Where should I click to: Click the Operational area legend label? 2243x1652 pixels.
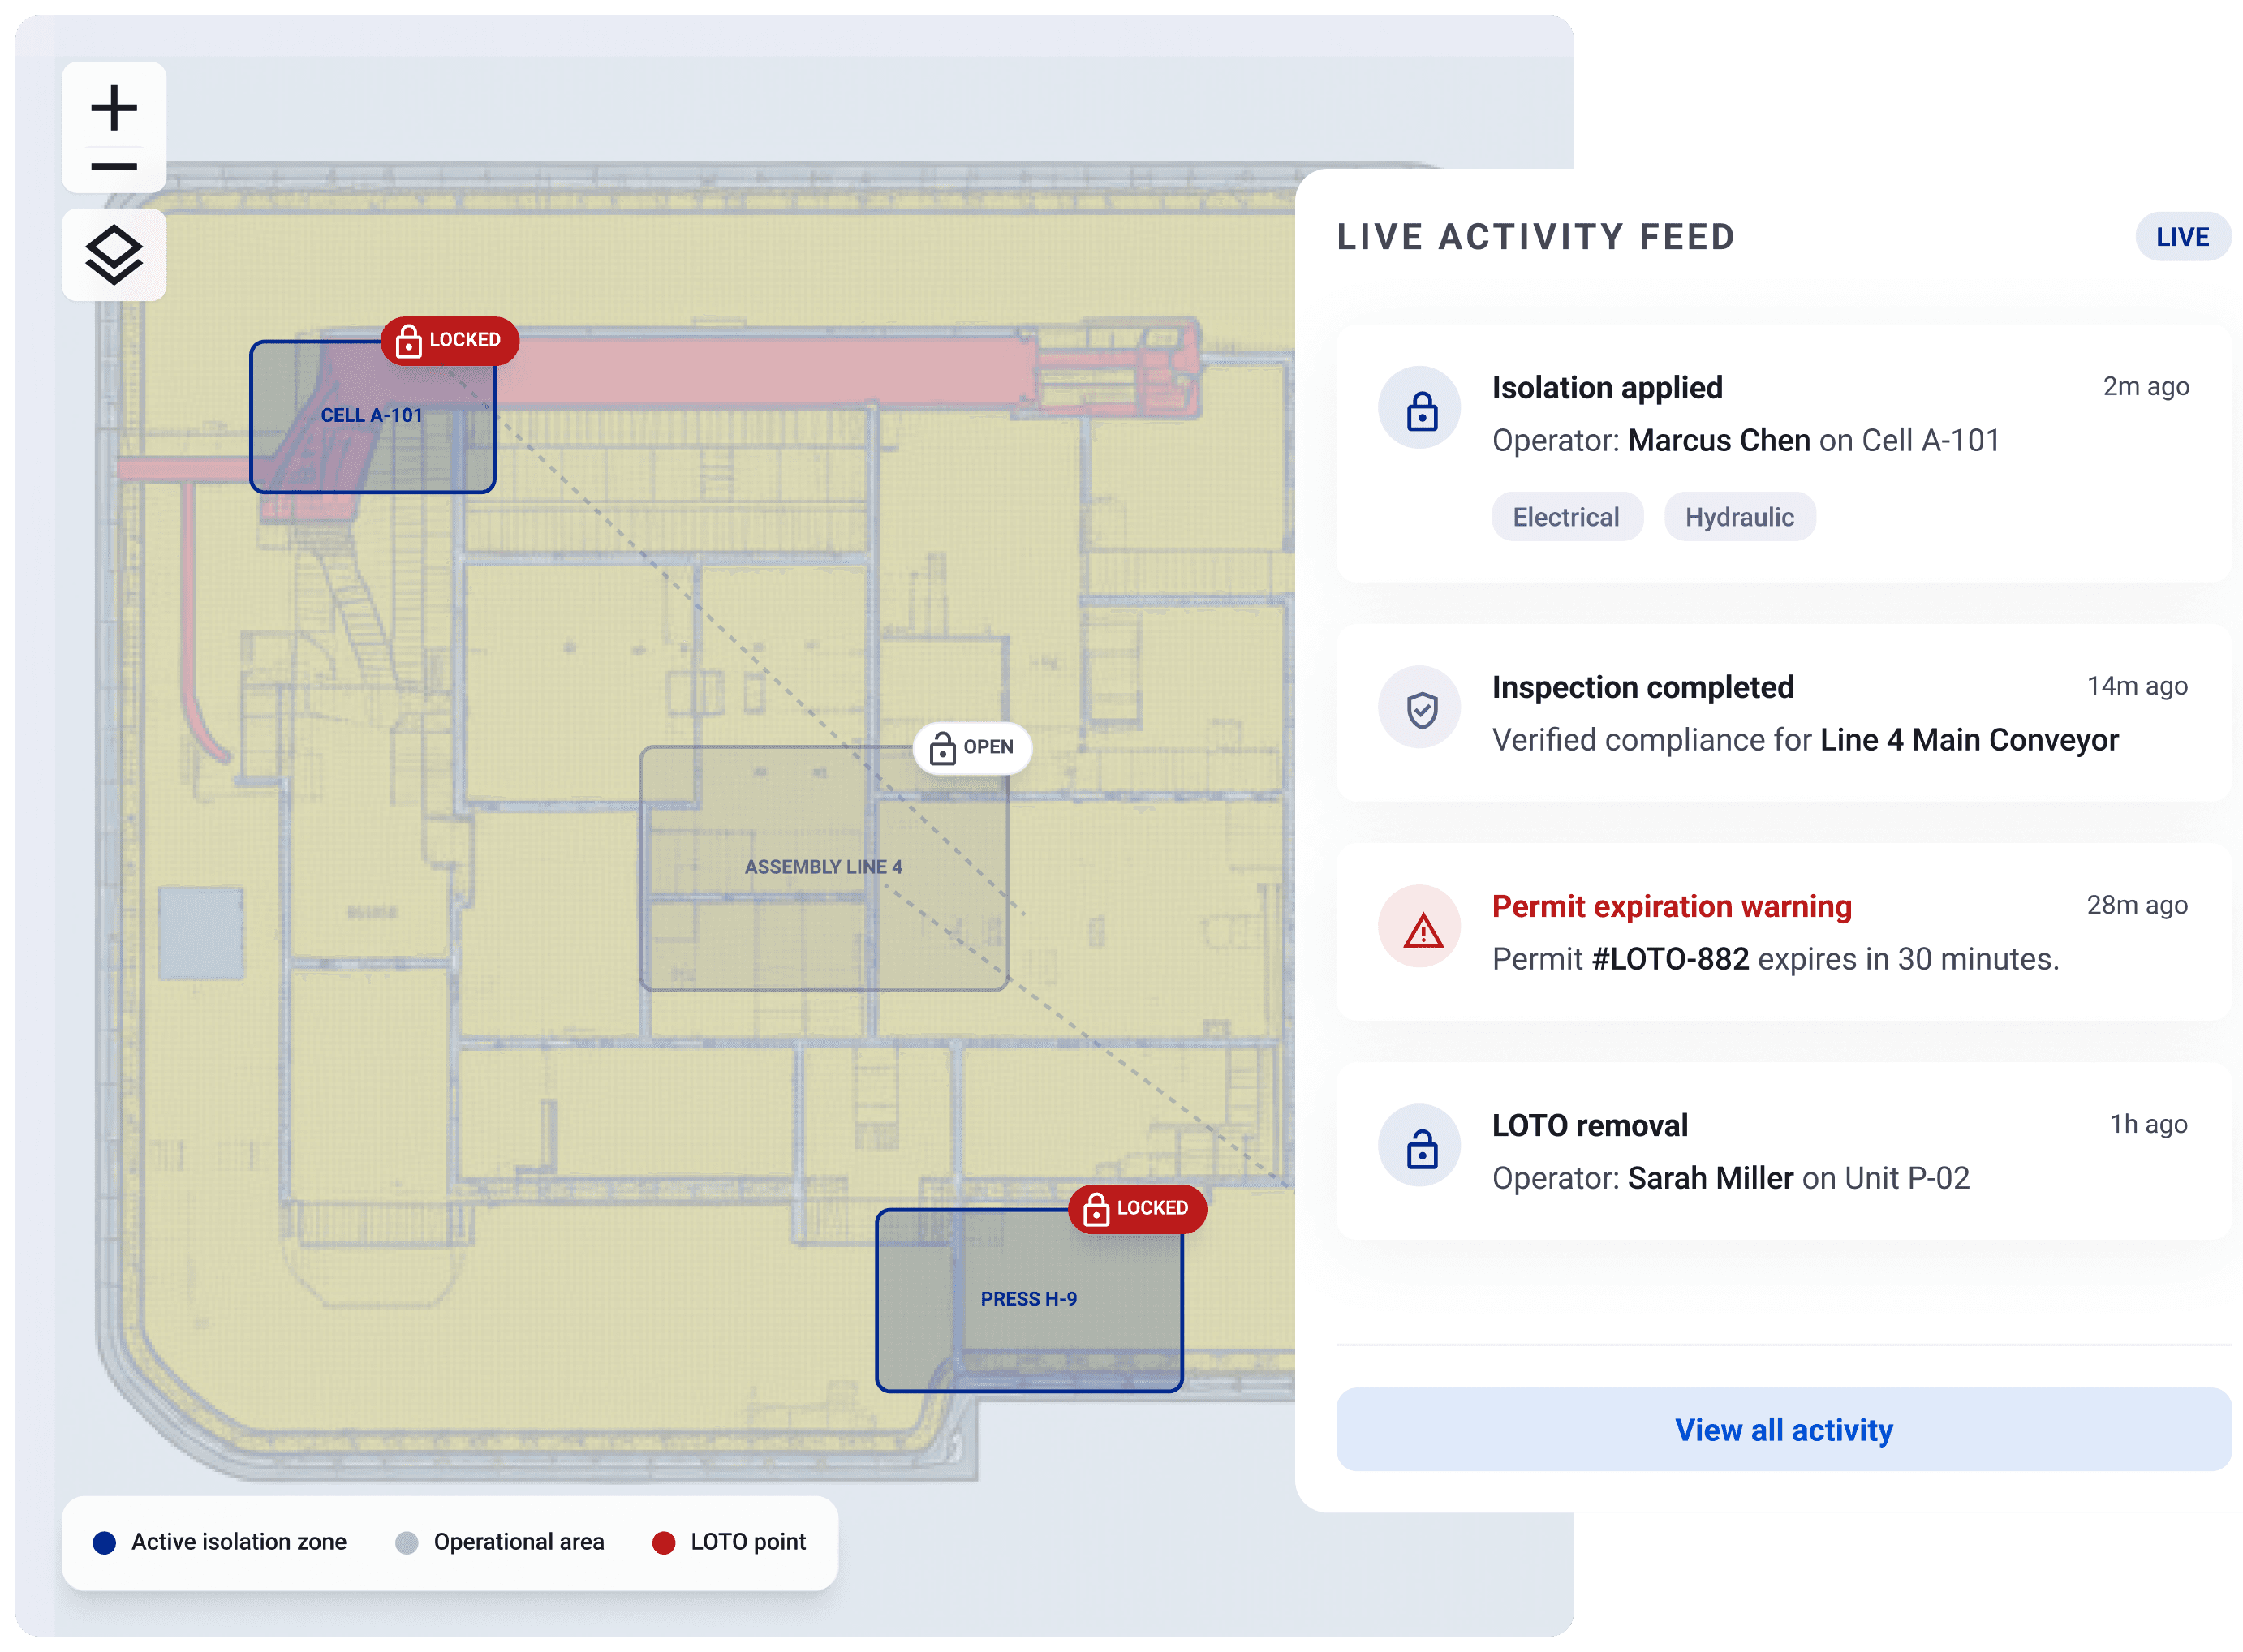tap(519, 1542)
